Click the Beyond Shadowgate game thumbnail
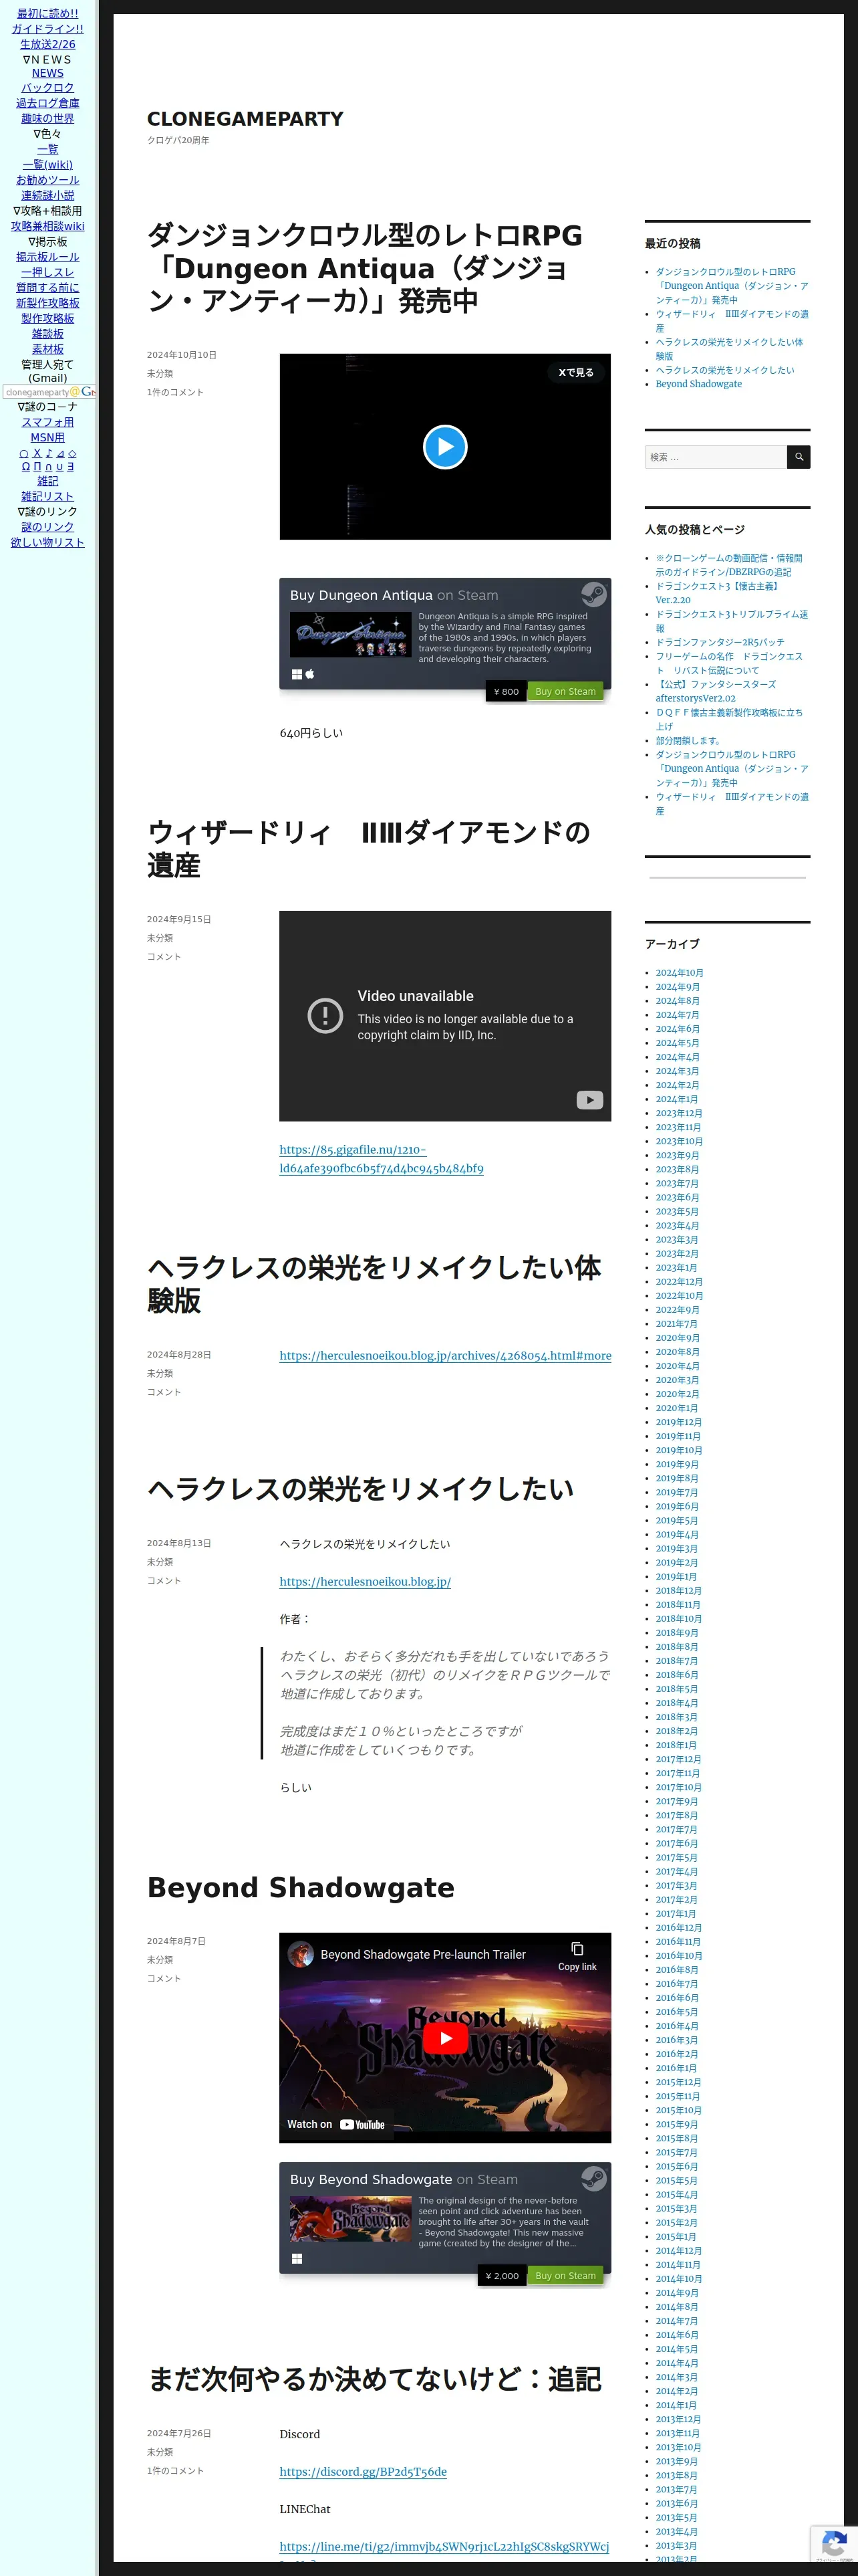This screenshot has width=858, height=2576. point(349,2218)
